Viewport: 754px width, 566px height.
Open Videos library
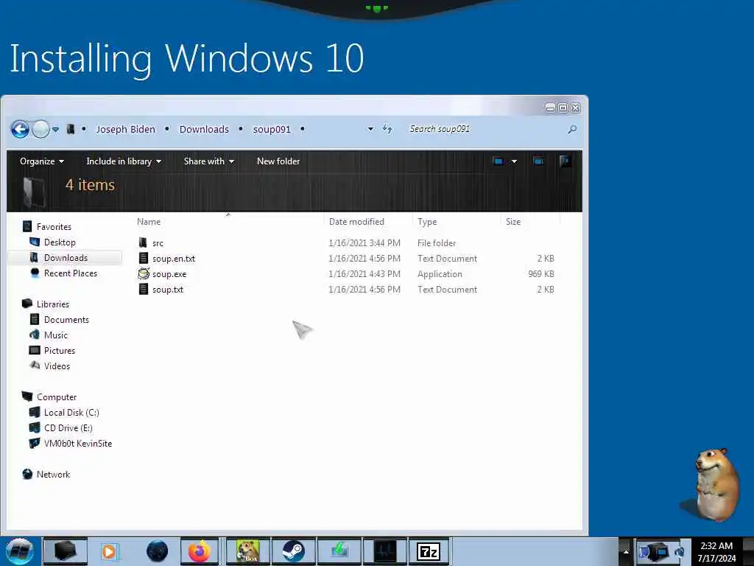coord(57,366)
